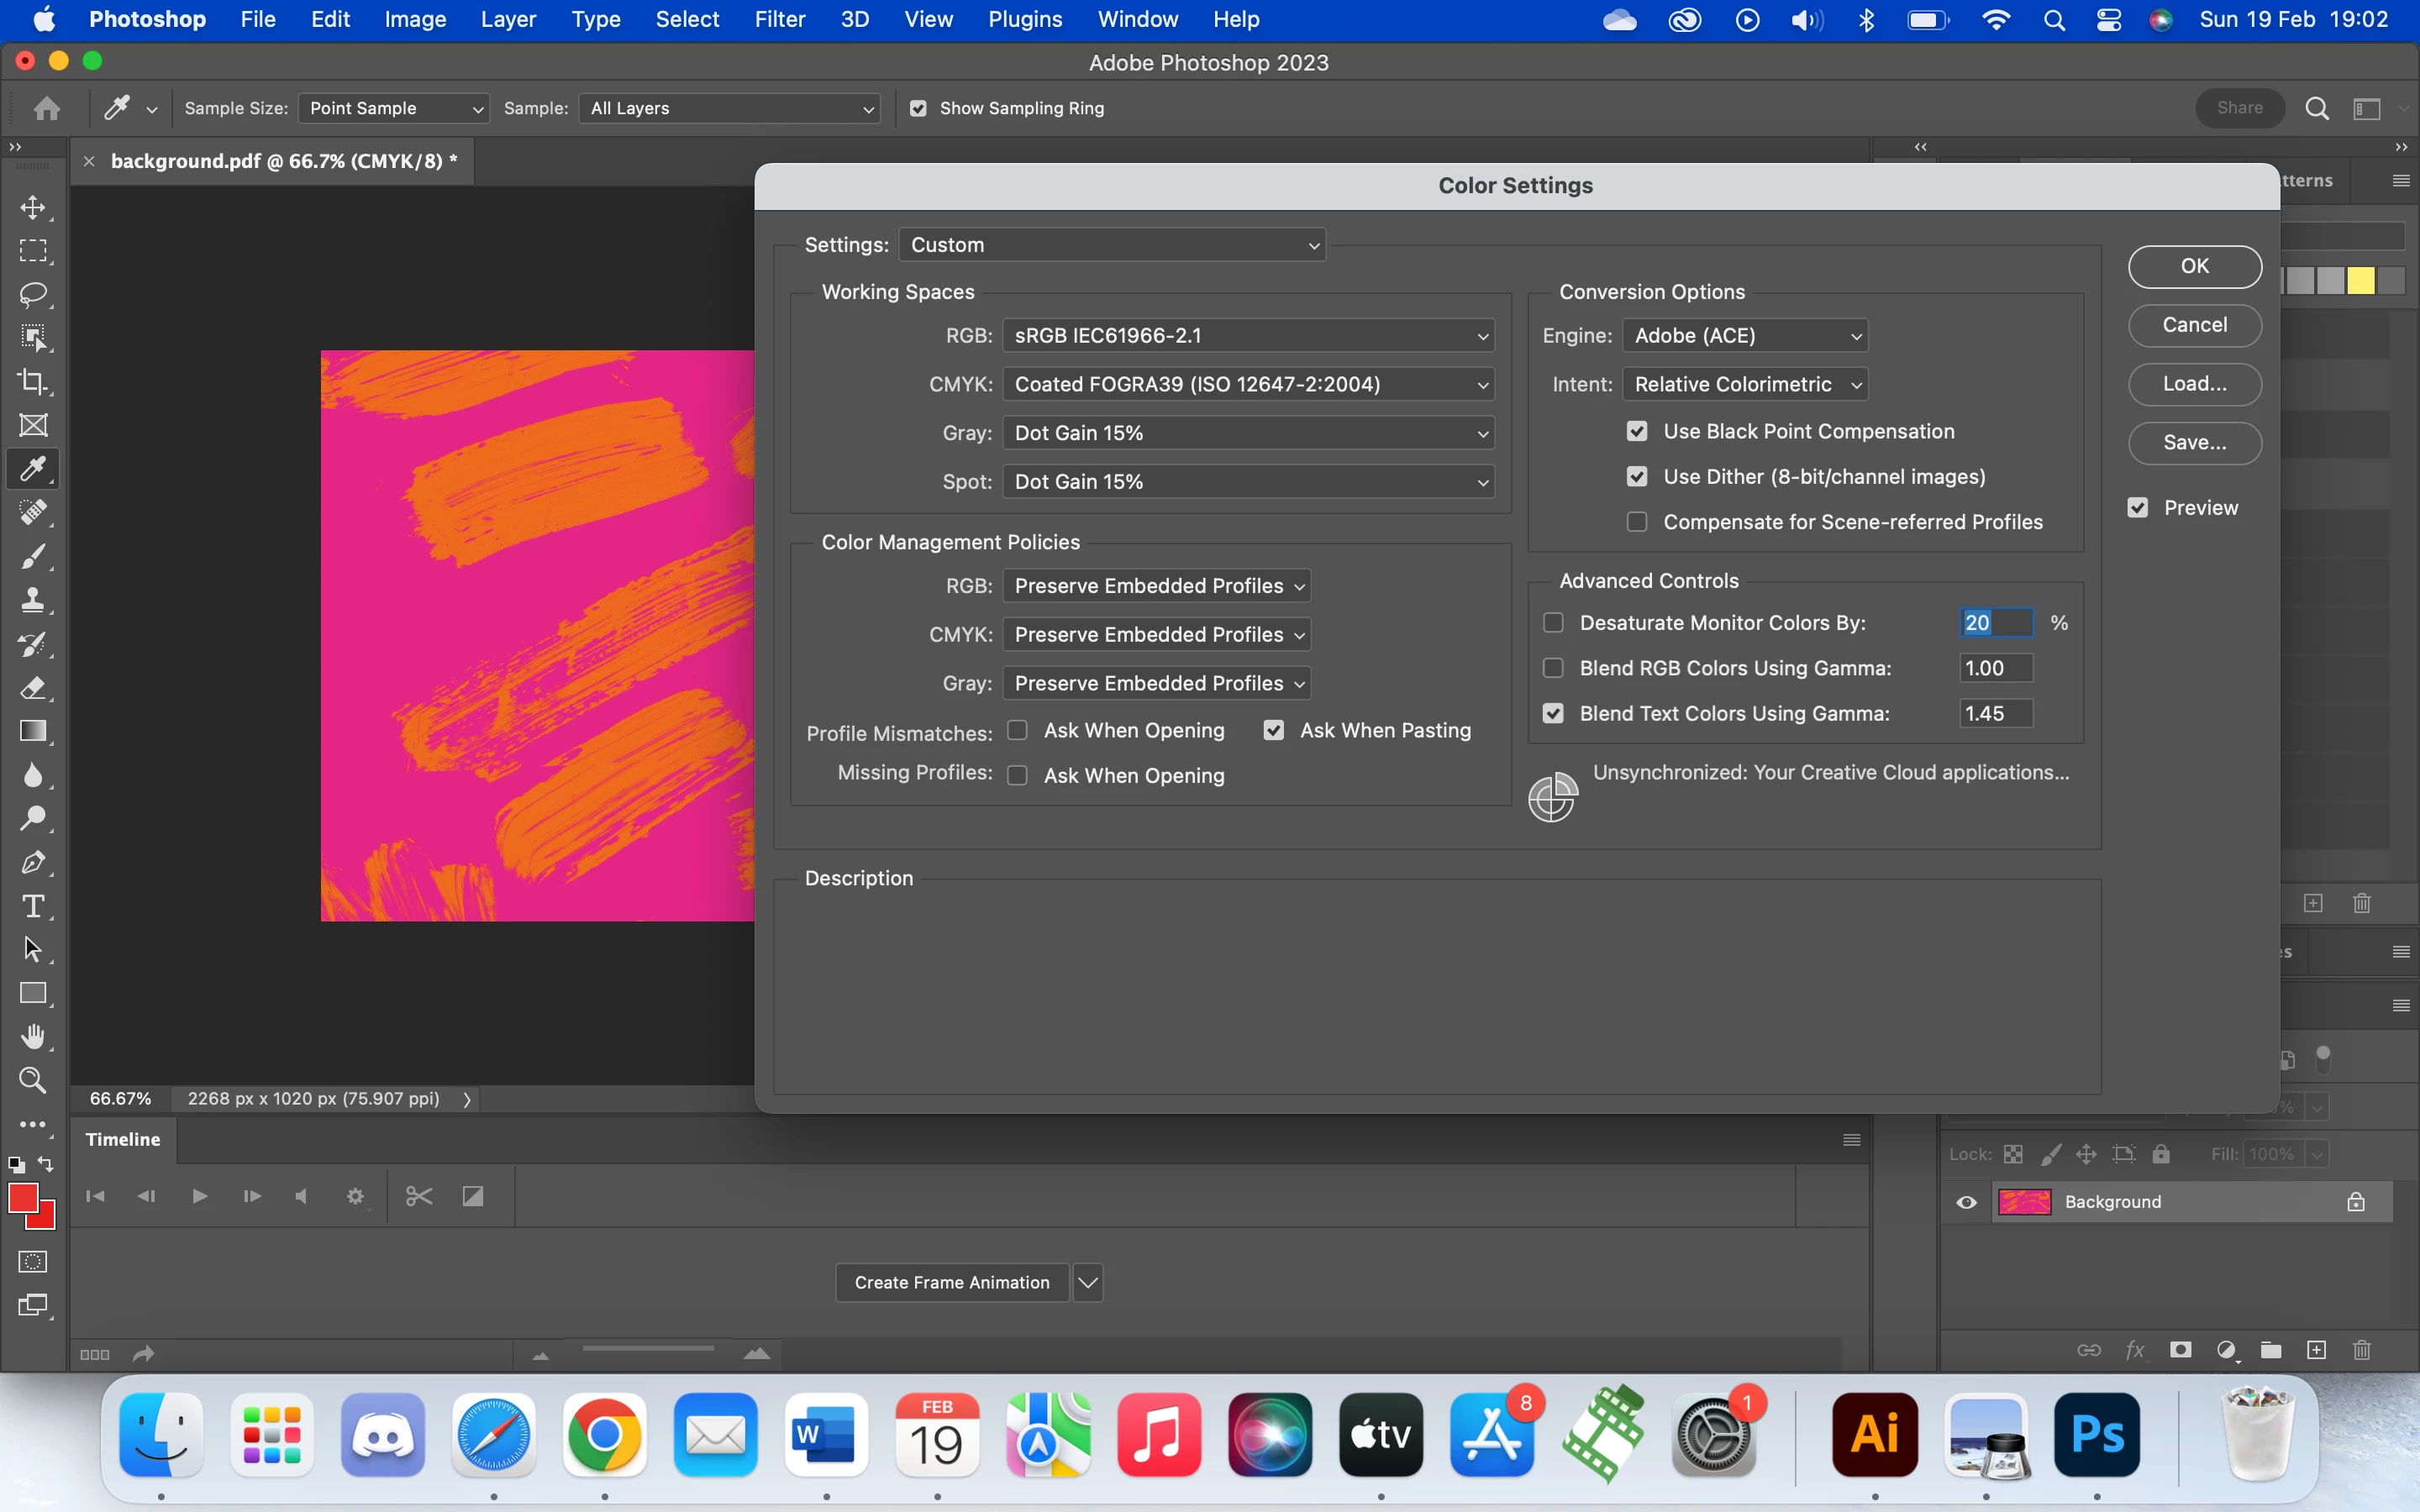Enable Desaturate Monitor Colors By checkbox
This screenshot has height=1512, width=2420.
[1553, 623]
